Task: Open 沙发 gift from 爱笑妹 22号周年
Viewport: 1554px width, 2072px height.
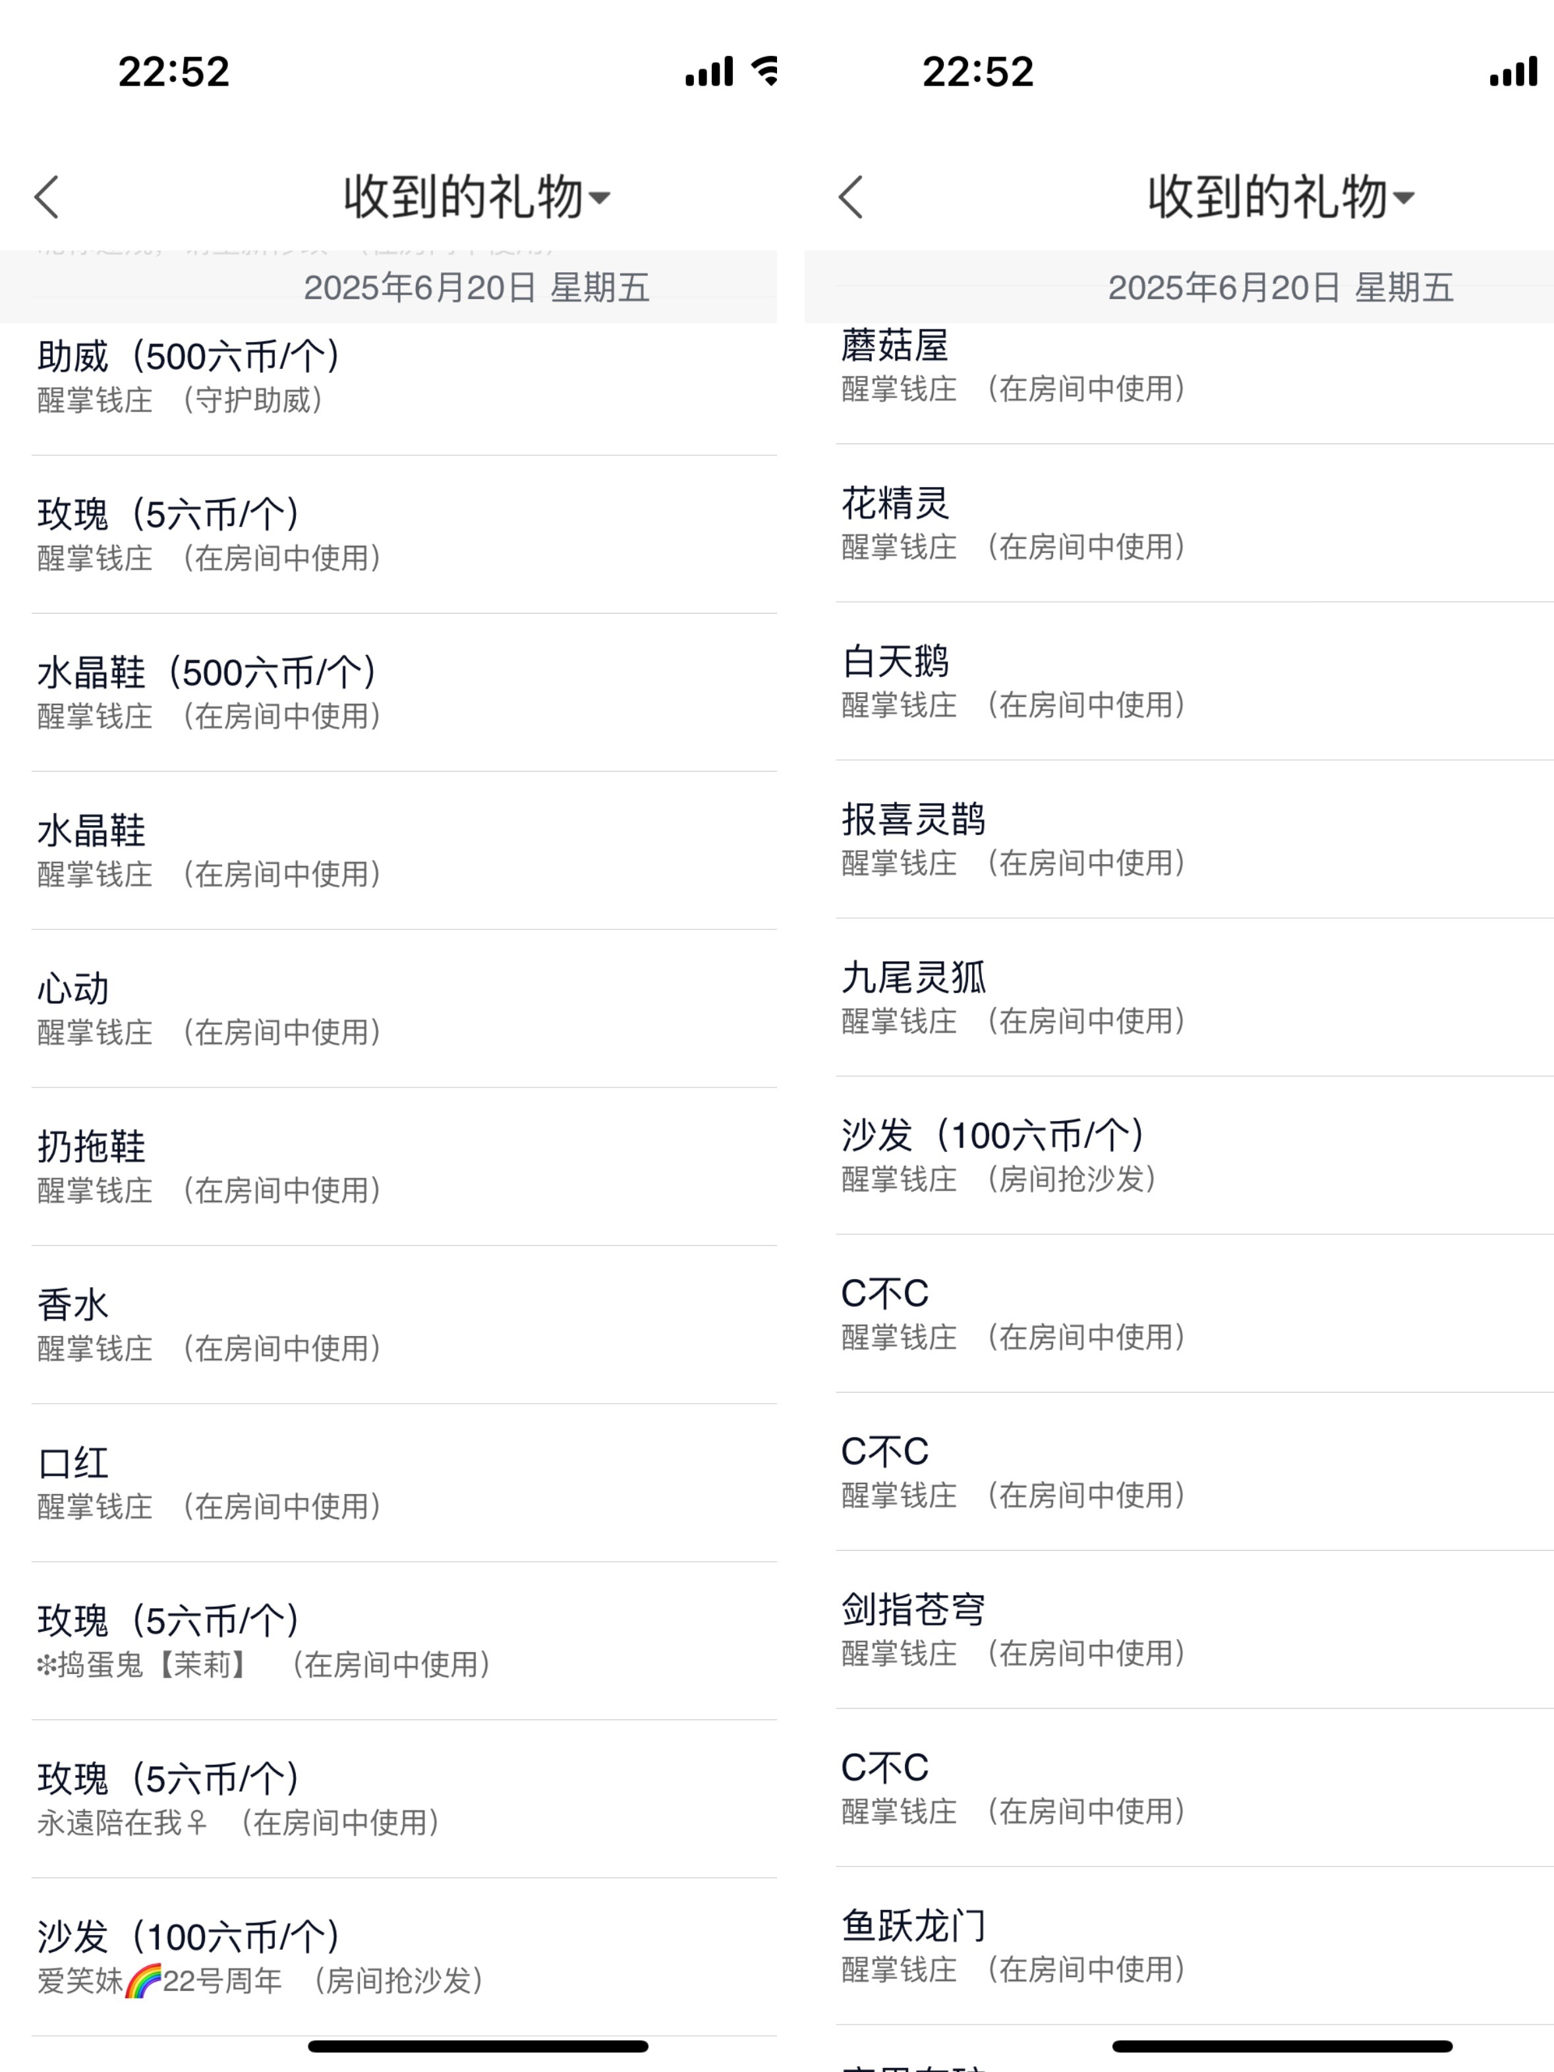Action: coord(404,1958)
